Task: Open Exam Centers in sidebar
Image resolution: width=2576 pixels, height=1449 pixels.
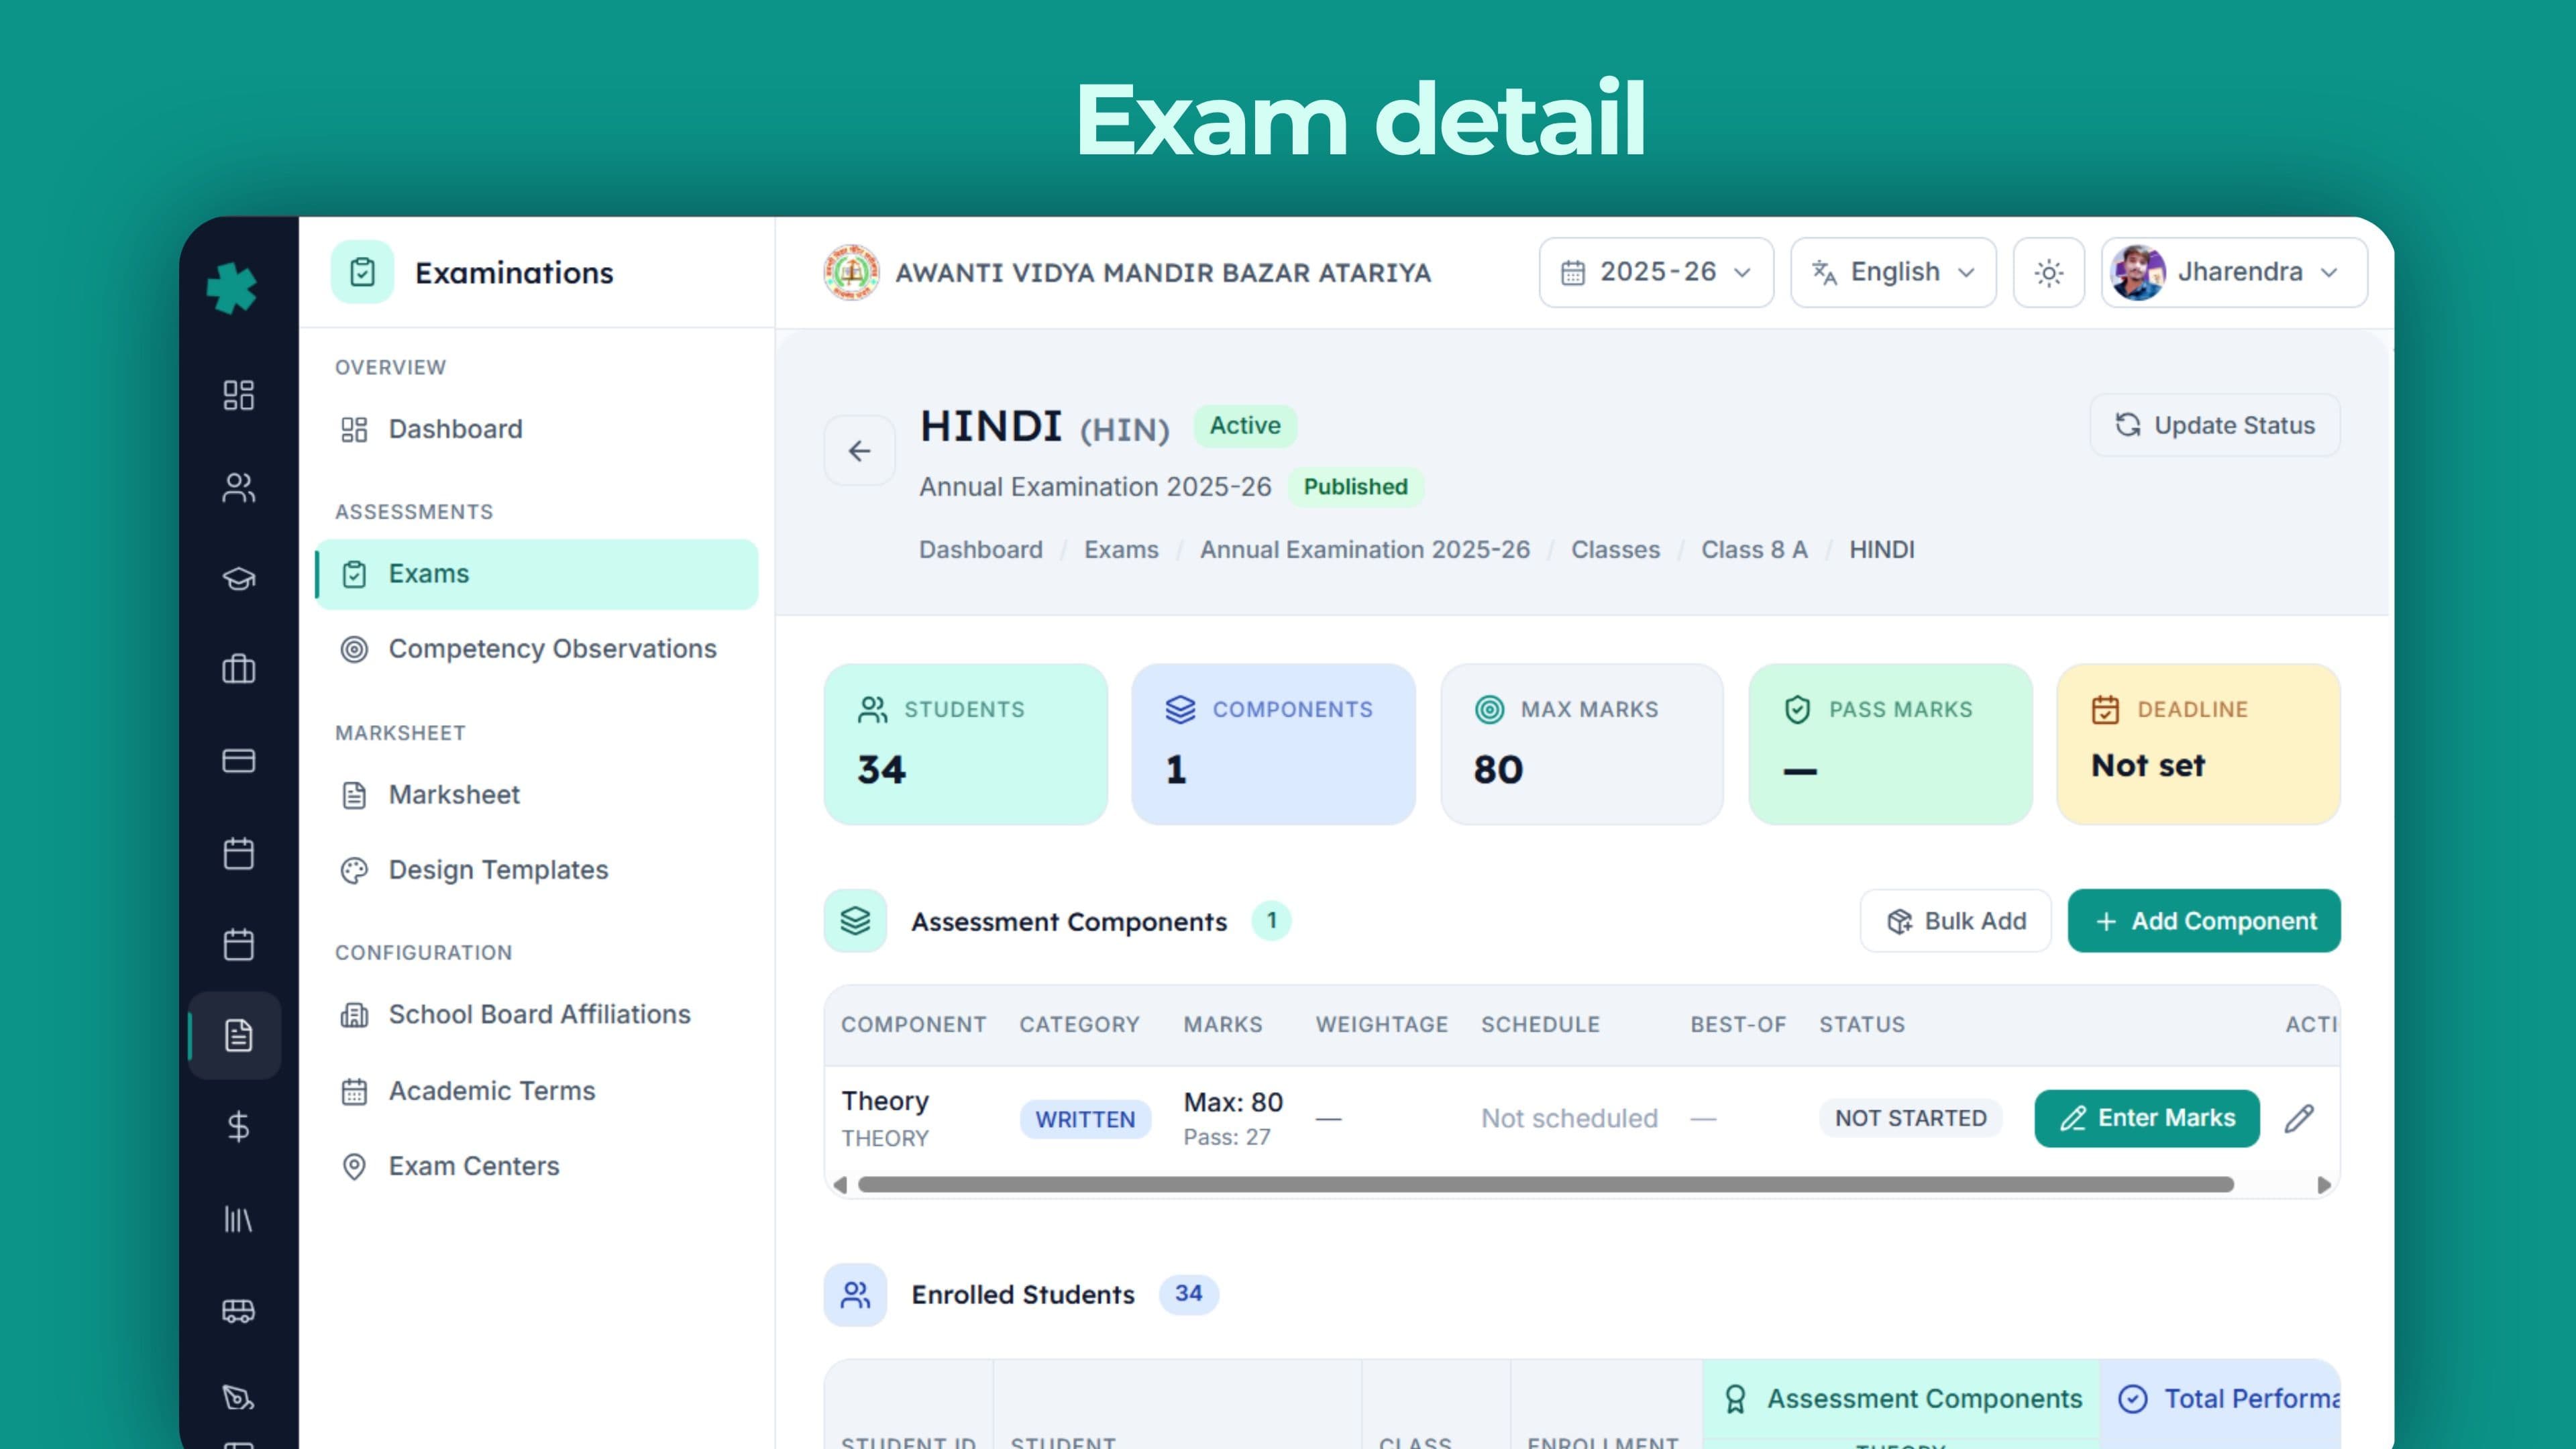Action: pyautogui.click(x=536, y=1166)
